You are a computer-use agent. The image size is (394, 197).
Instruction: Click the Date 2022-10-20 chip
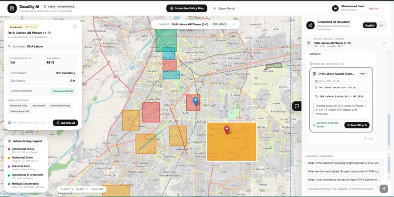pos(327,81)
